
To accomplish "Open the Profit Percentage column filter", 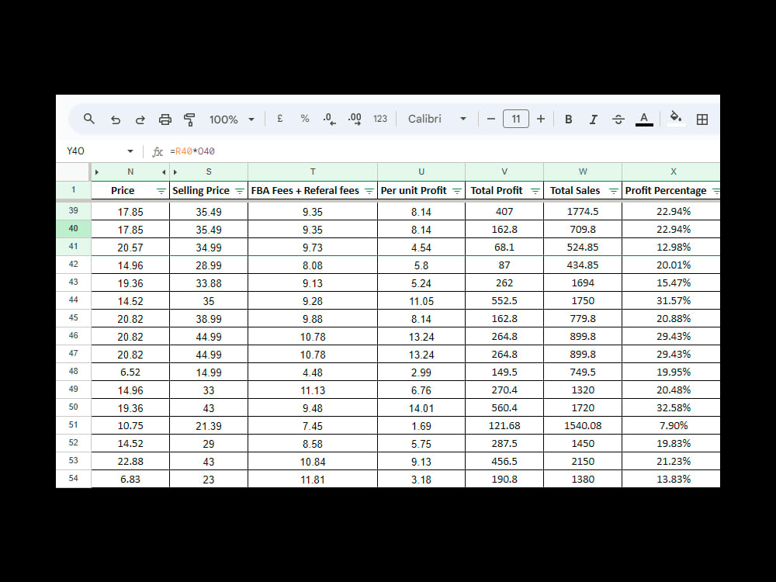I will tap(715, 191).
